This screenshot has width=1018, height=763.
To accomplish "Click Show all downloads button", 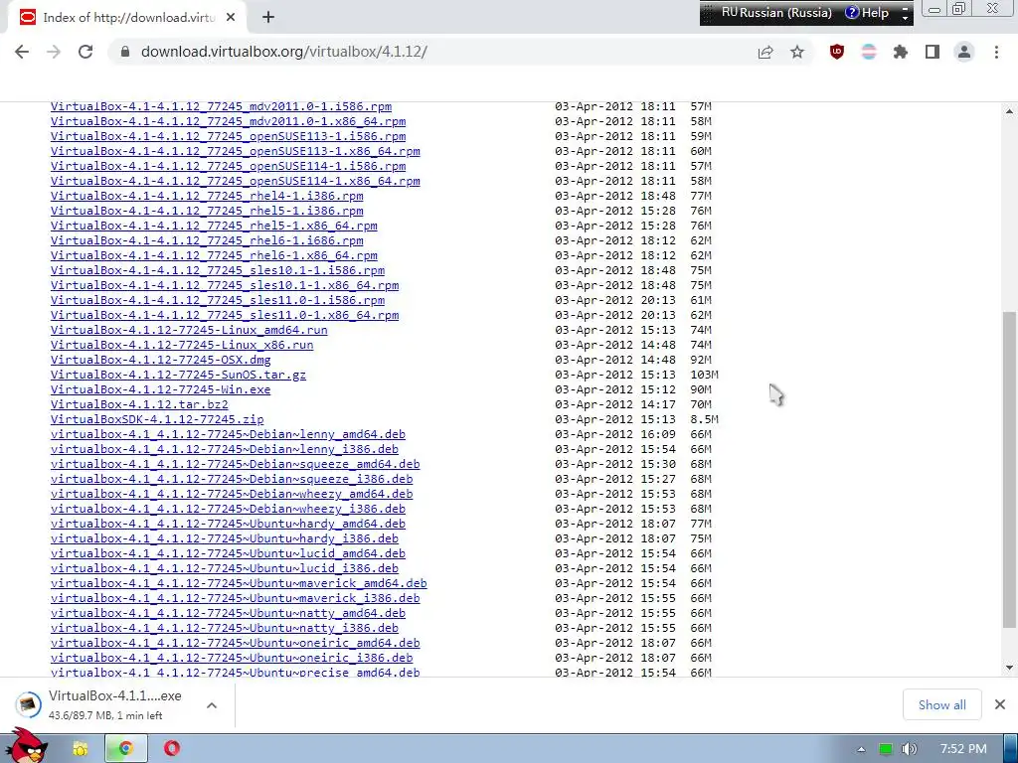I will tap(942, 705).
